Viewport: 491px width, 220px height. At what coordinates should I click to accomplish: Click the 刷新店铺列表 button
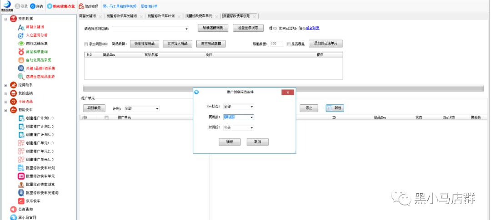[213, 28]
